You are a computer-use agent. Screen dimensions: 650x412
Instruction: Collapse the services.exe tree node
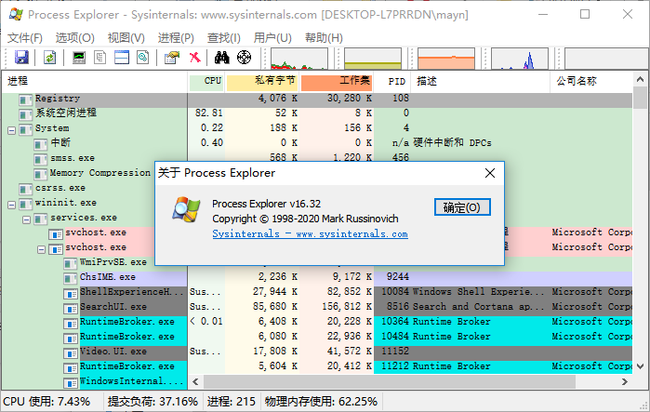point(27,219)
